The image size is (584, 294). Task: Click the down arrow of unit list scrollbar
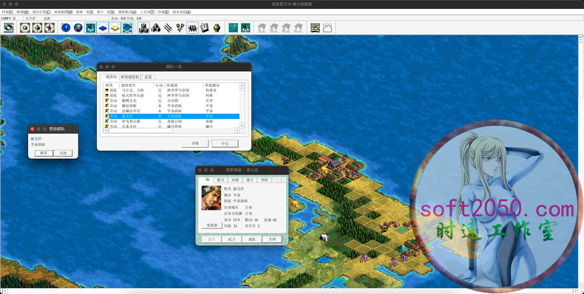pyautogui.click(x=242, y=126)
